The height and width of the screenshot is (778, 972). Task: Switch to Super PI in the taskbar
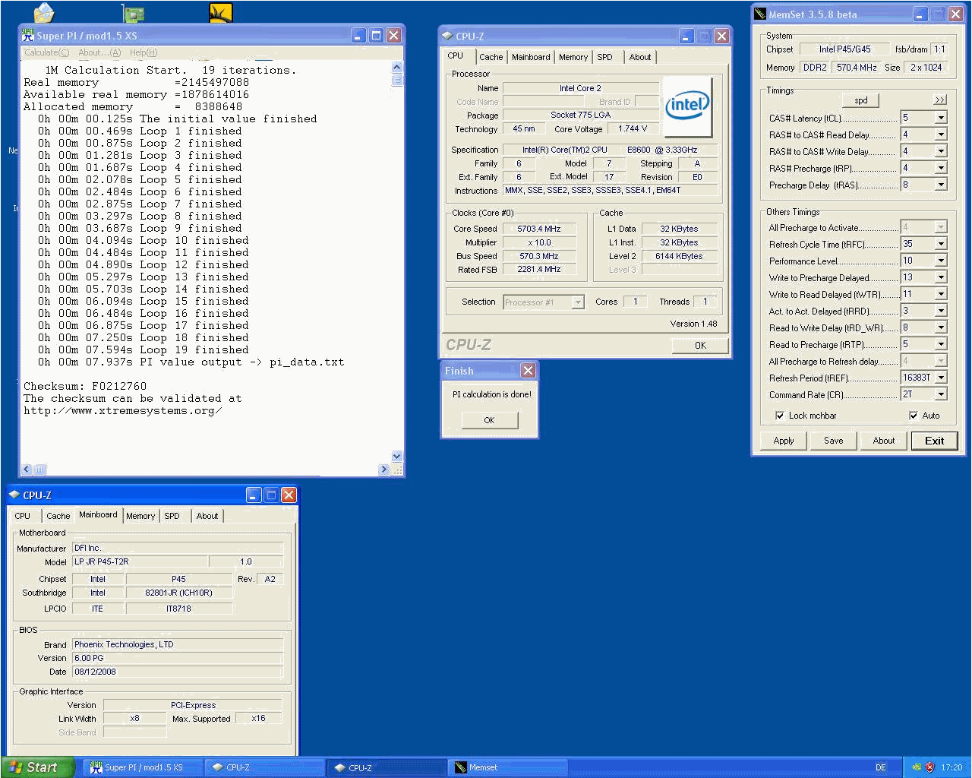pos(143,767)
